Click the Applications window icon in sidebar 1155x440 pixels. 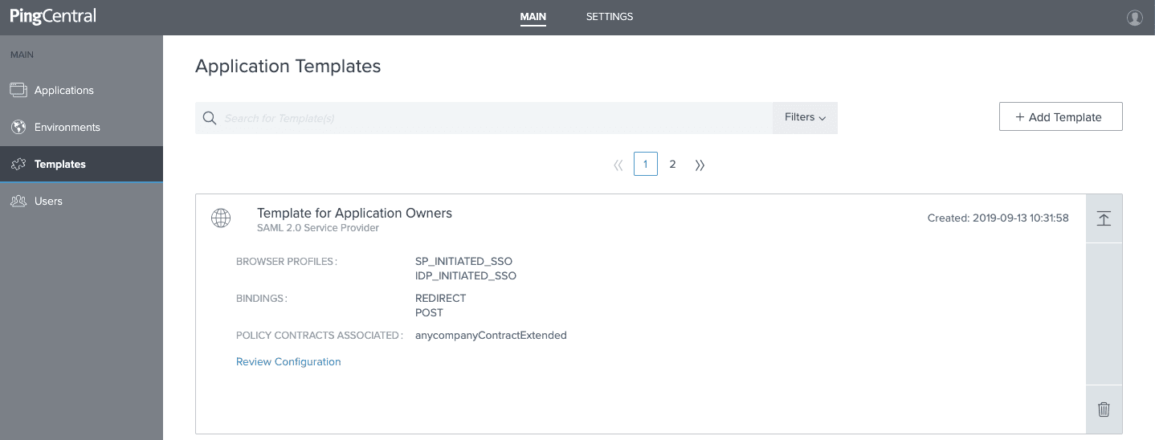[x=18, y=90]
